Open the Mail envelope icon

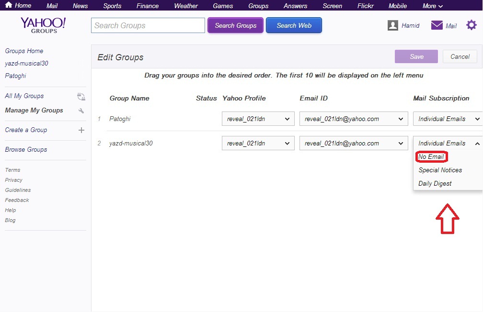[437, 25]
